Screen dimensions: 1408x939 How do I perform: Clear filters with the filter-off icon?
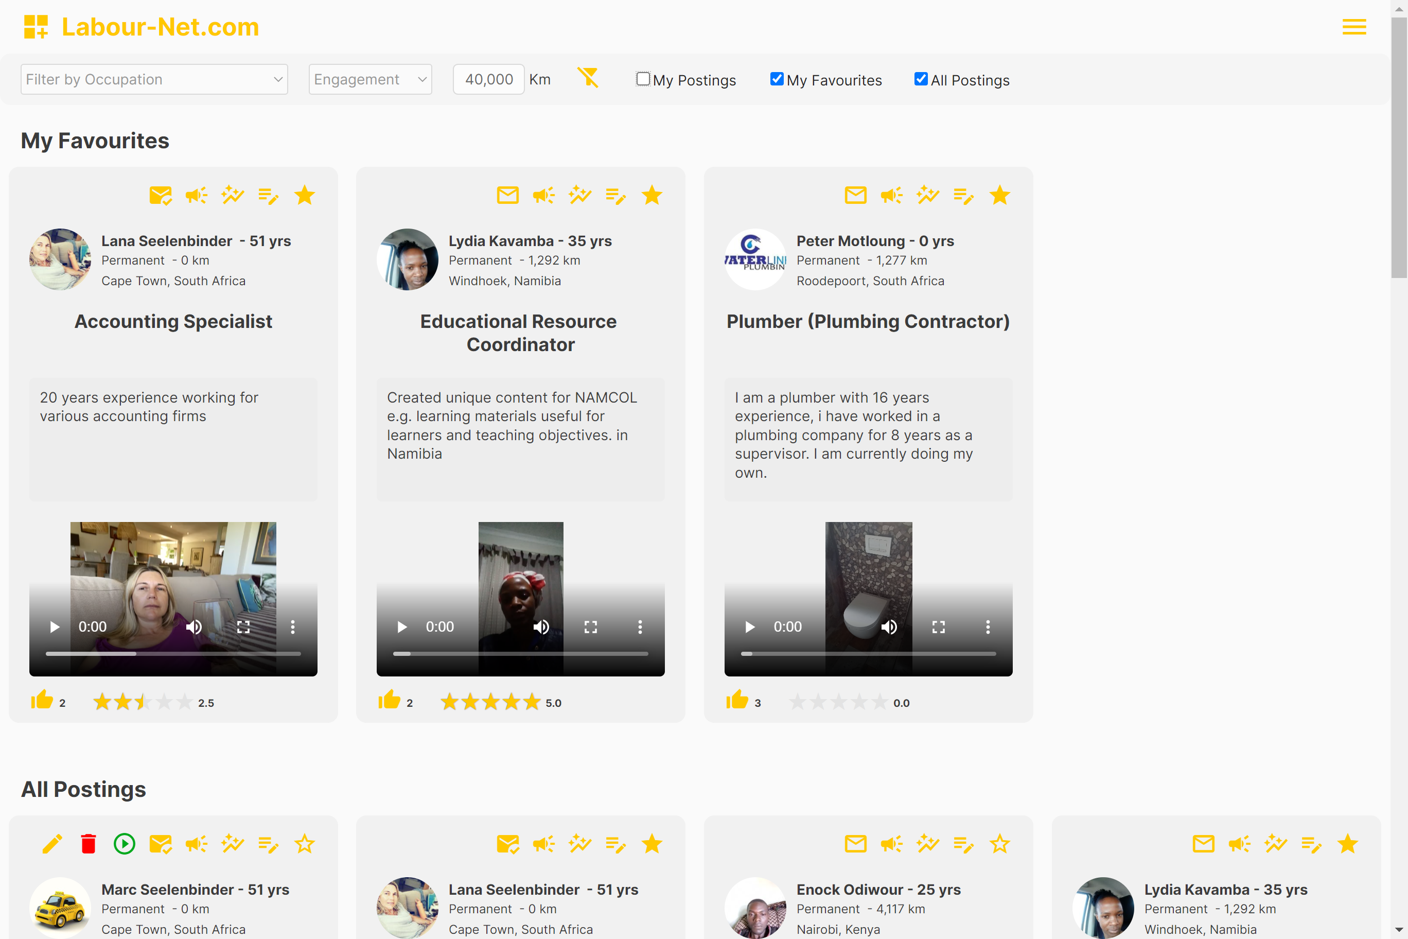coord(588,78)
